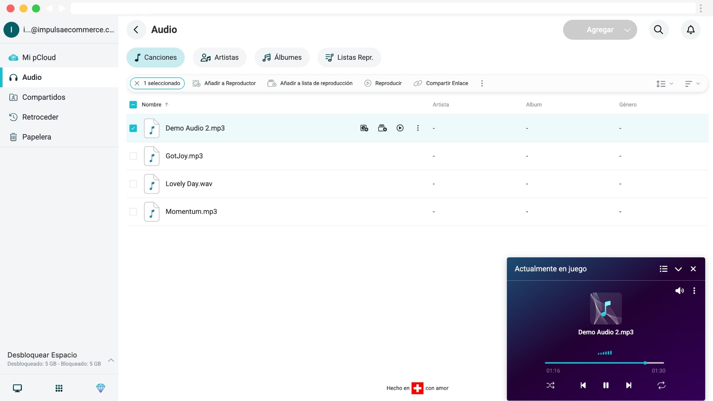Switch to the Álbumes tab

pos(282,58)
